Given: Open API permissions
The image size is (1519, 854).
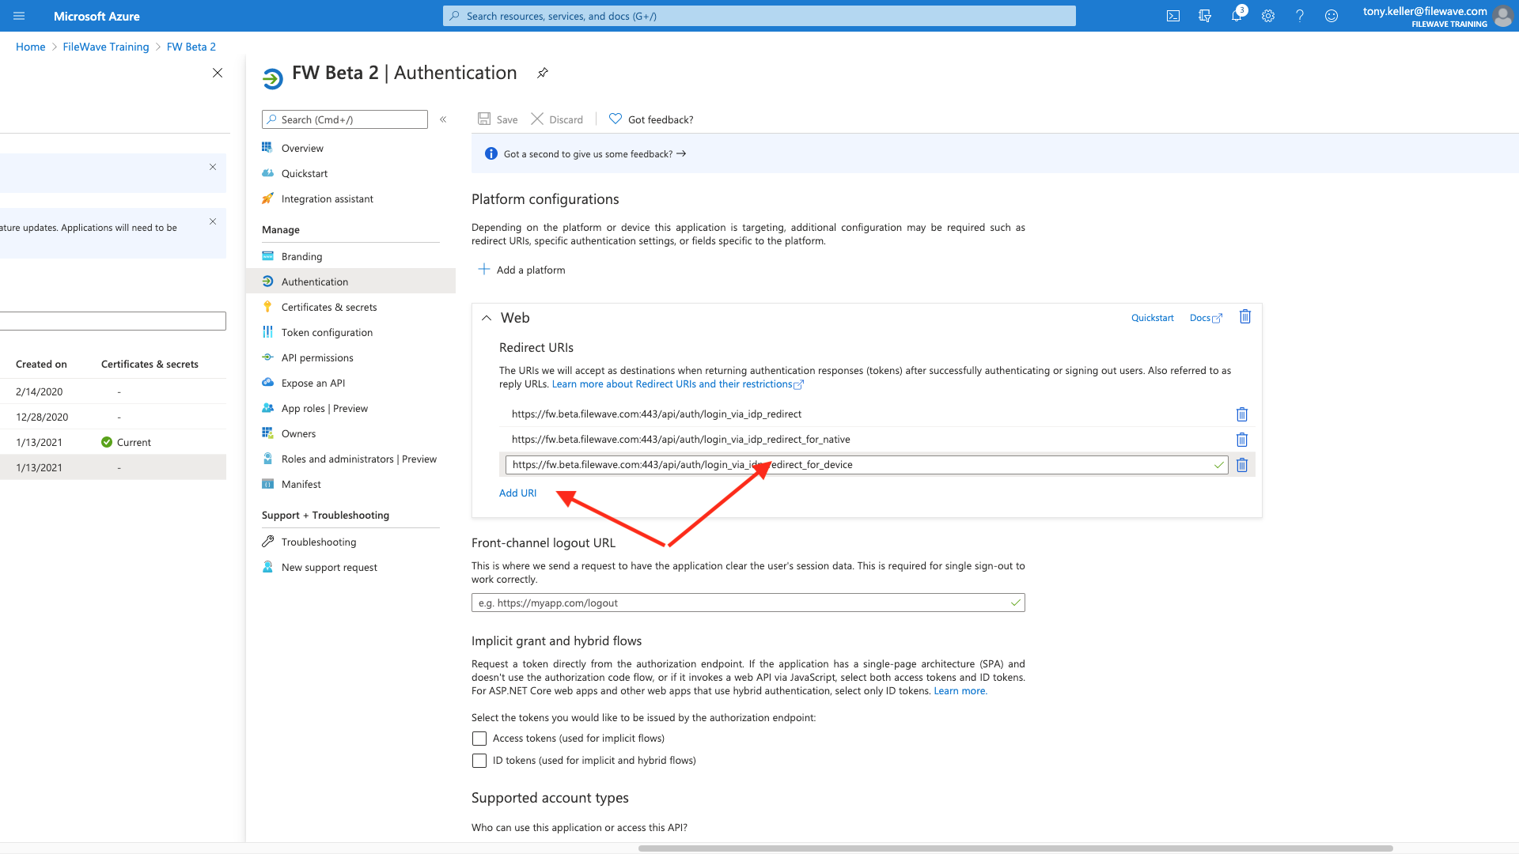Looking at the screenshot, I should (x=317, y=357).
